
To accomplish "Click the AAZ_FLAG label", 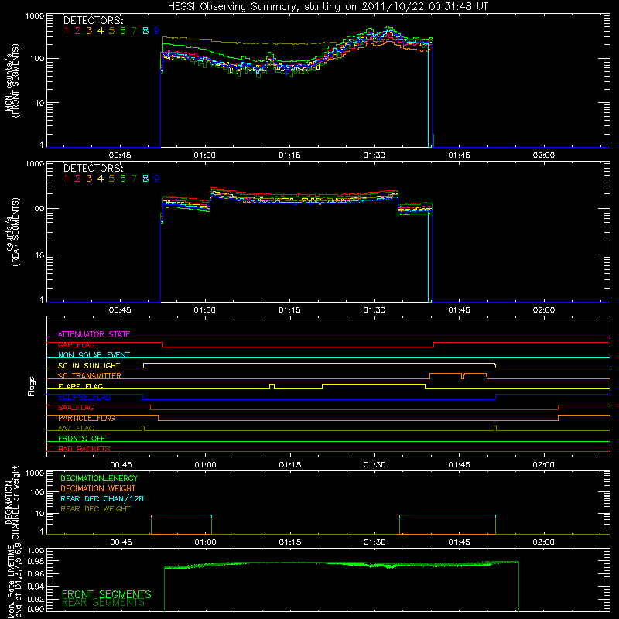I will click(x=76, y=428).
